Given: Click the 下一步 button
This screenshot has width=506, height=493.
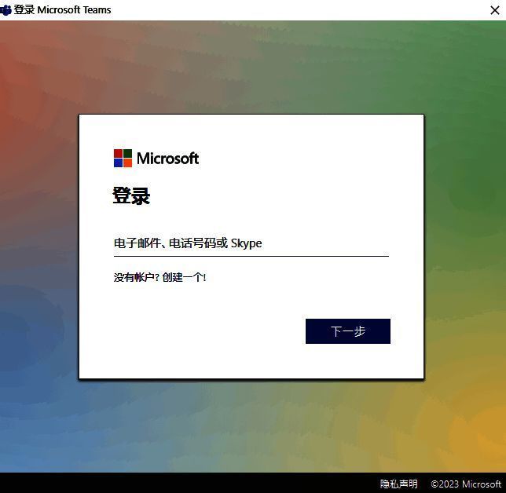Looking at the screenshot, I should coord(348,331).
